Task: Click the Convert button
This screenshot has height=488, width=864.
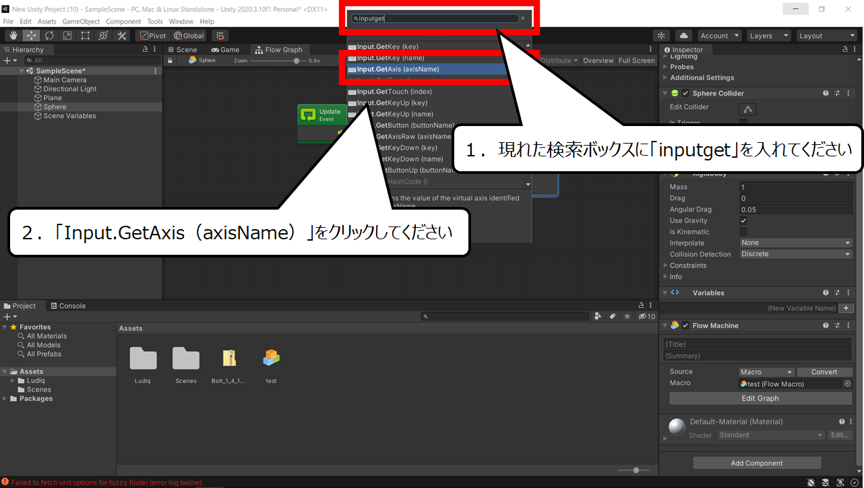Action: click(824, 372)
